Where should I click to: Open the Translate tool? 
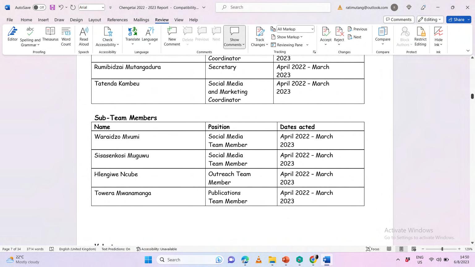[133, 36]
